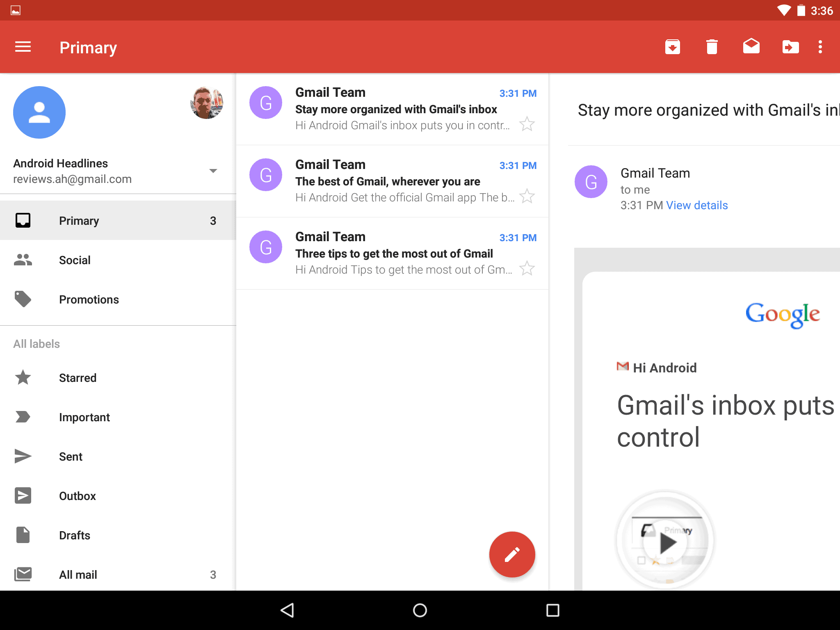Screen dimensions: 840x630
Task: Click the Google logo in email
Action: point(783,315)
